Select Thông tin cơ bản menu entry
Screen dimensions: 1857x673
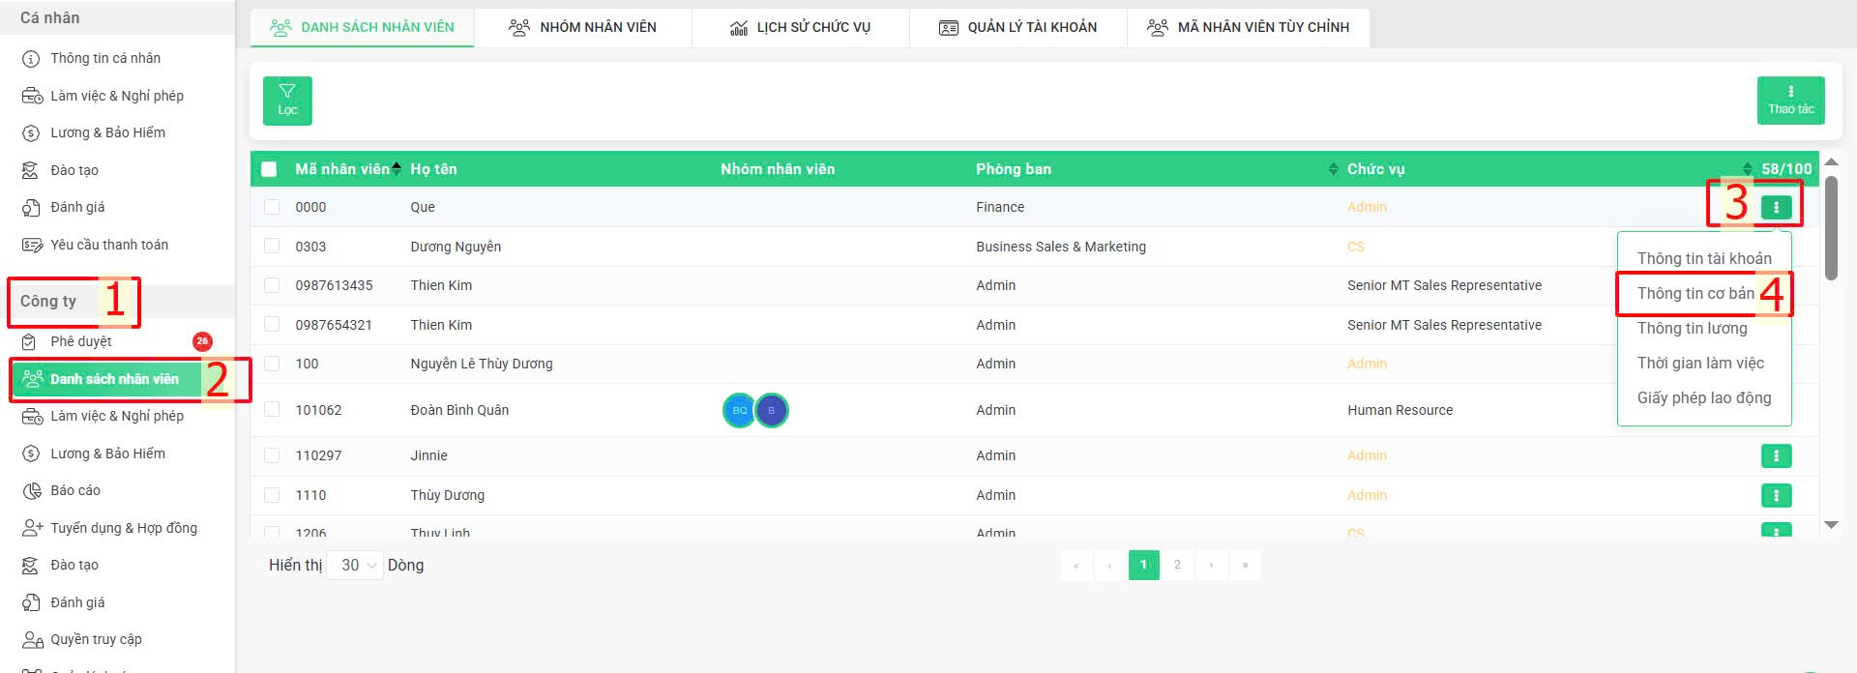click(x=1695, y=293)
